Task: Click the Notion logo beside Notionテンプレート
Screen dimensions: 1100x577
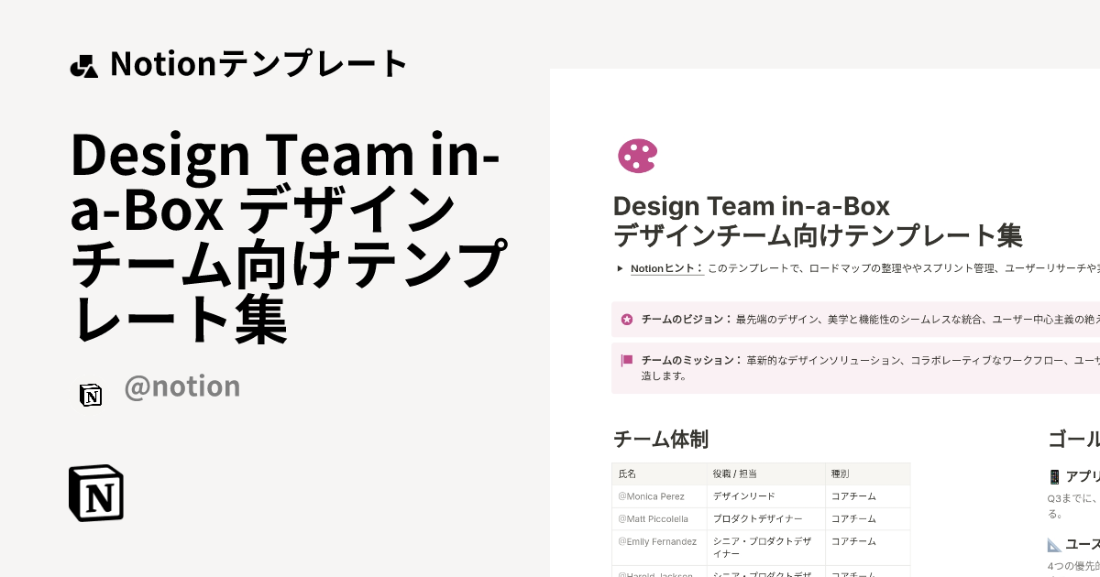Action: click(83, 62)
